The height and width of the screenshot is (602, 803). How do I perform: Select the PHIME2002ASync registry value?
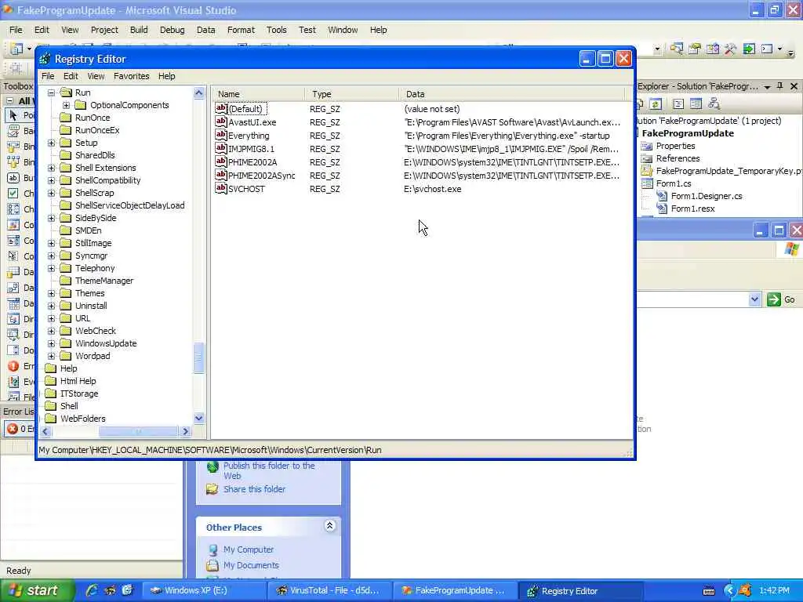pyautogui.click(x=261, y=176)
